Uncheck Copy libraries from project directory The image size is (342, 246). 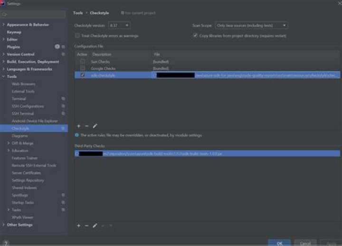pos(195,36)
